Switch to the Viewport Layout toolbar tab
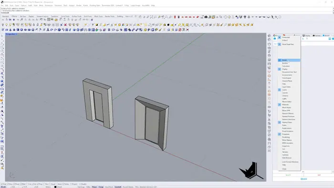Viewport: 334px width, 188px height. [42, 16]
